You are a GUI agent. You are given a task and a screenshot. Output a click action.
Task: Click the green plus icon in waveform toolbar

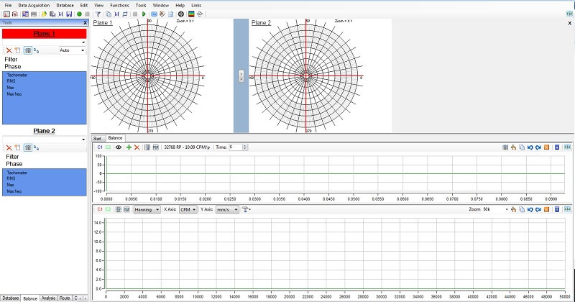129,147
